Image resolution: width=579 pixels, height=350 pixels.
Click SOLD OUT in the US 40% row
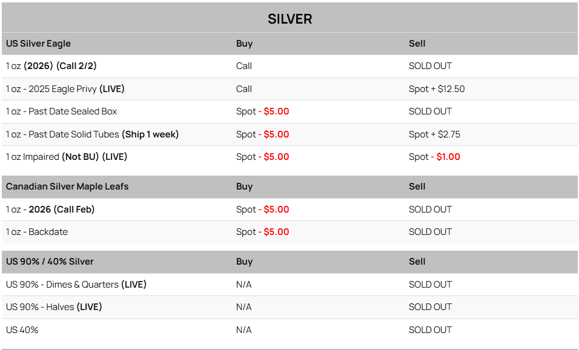(430, 330)
